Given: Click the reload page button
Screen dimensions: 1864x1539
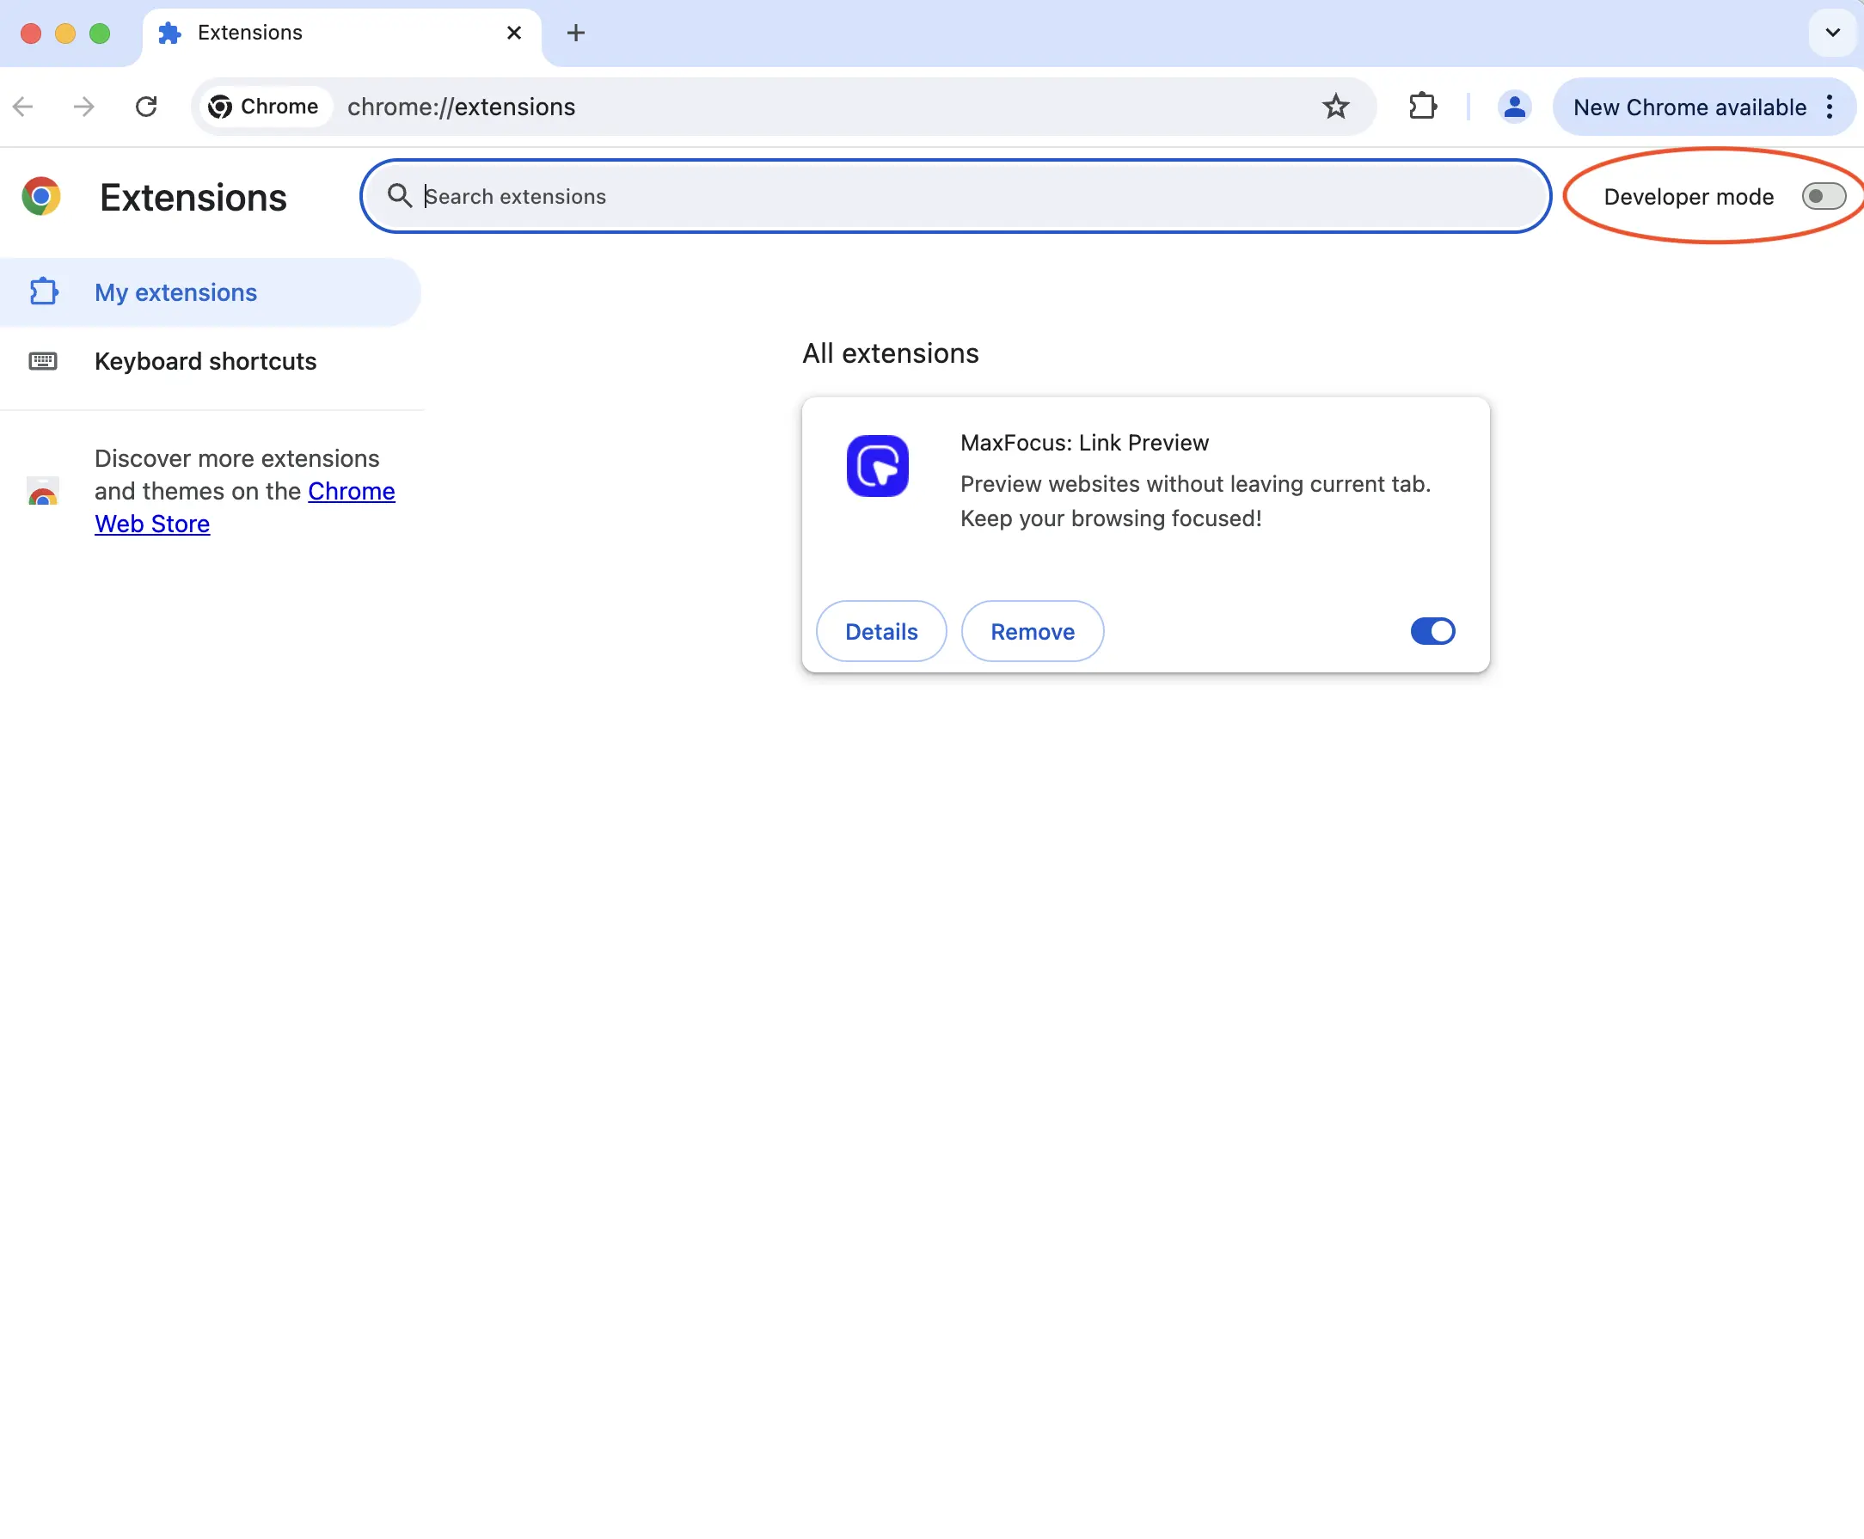Looking at the screenshot, I should pos(147,107).
